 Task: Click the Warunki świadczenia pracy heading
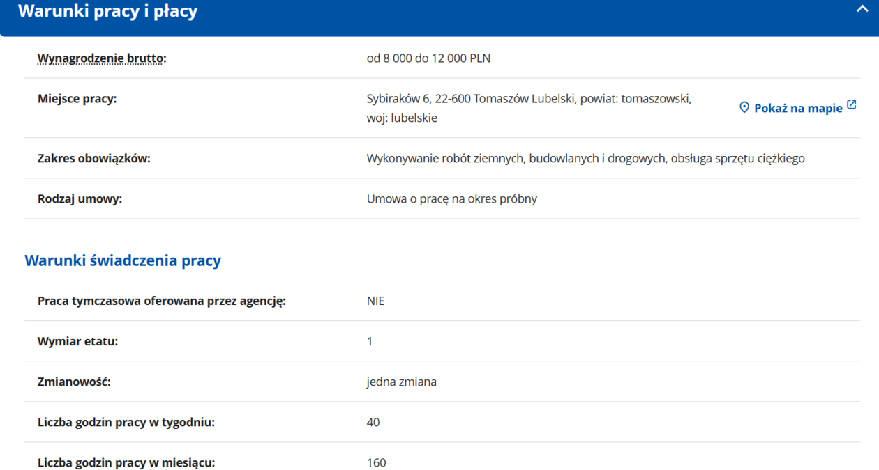123,260
